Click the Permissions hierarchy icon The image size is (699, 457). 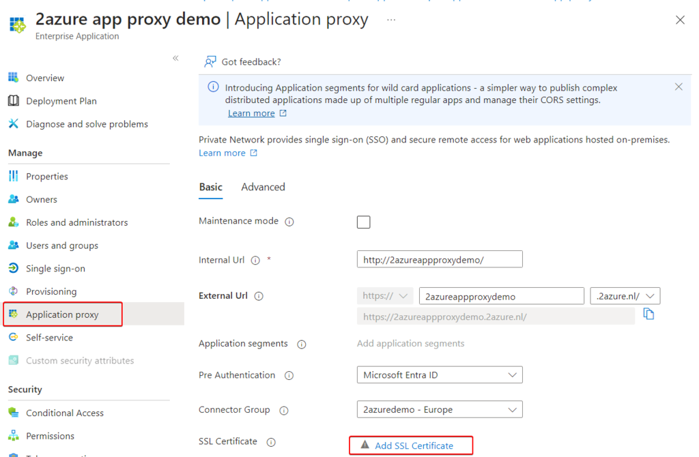coord(14,436)
